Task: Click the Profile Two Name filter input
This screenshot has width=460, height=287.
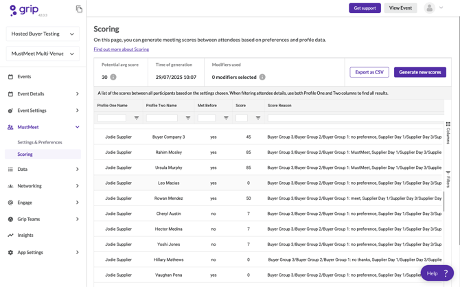Action: click(162, 118)
